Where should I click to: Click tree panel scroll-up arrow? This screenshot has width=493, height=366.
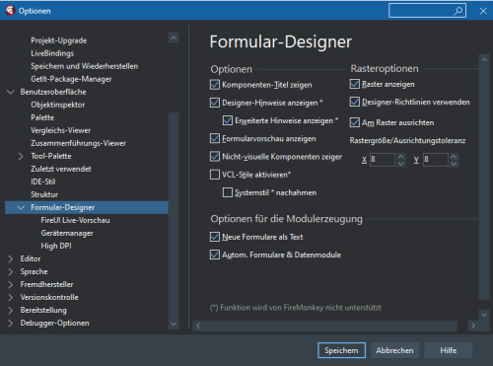(174, 37)
